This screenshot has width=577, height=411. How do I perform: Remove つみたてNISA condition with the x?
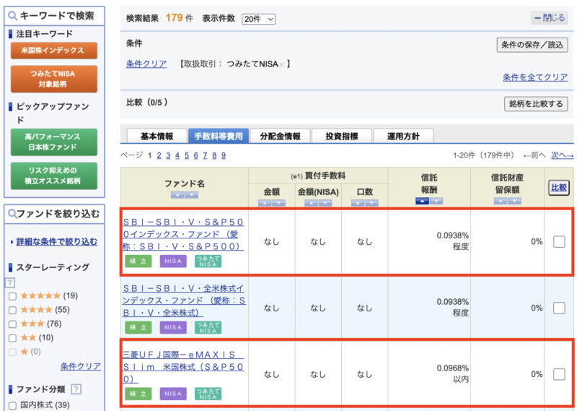(x=281, y=64)
